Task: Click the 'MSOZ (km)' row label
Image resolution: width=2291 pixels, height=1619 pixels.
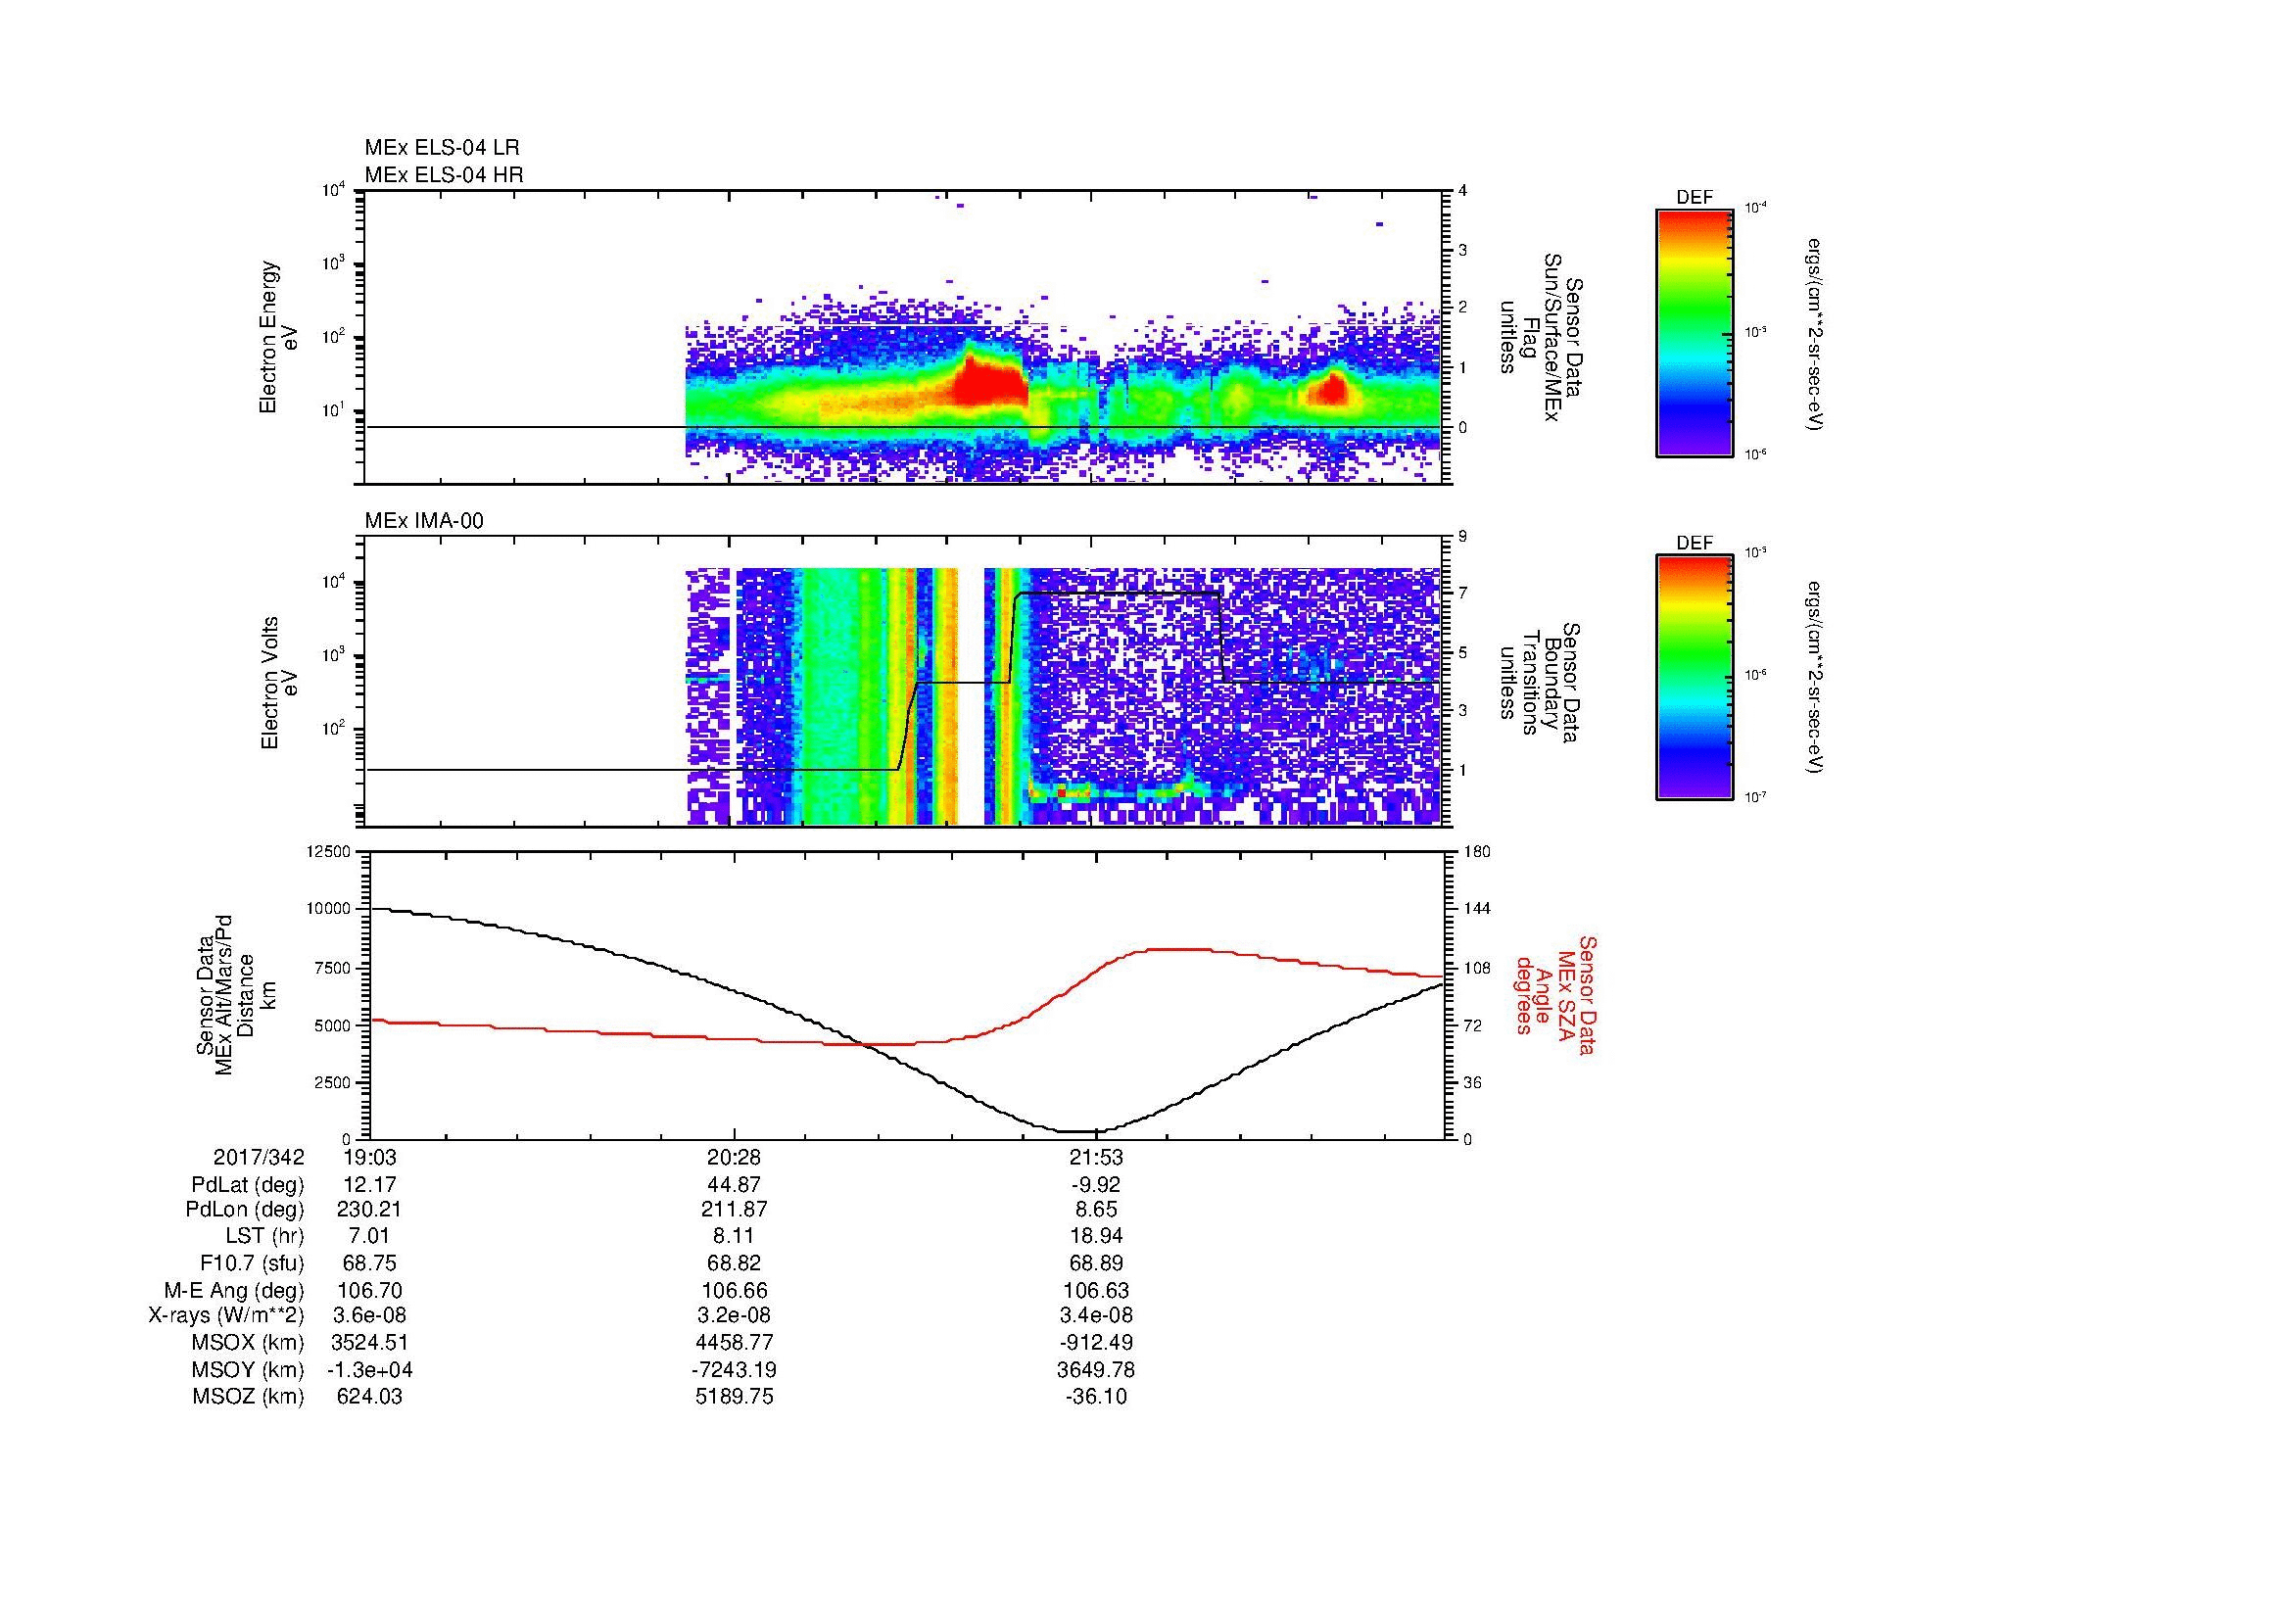Action: pos(248,1397)
